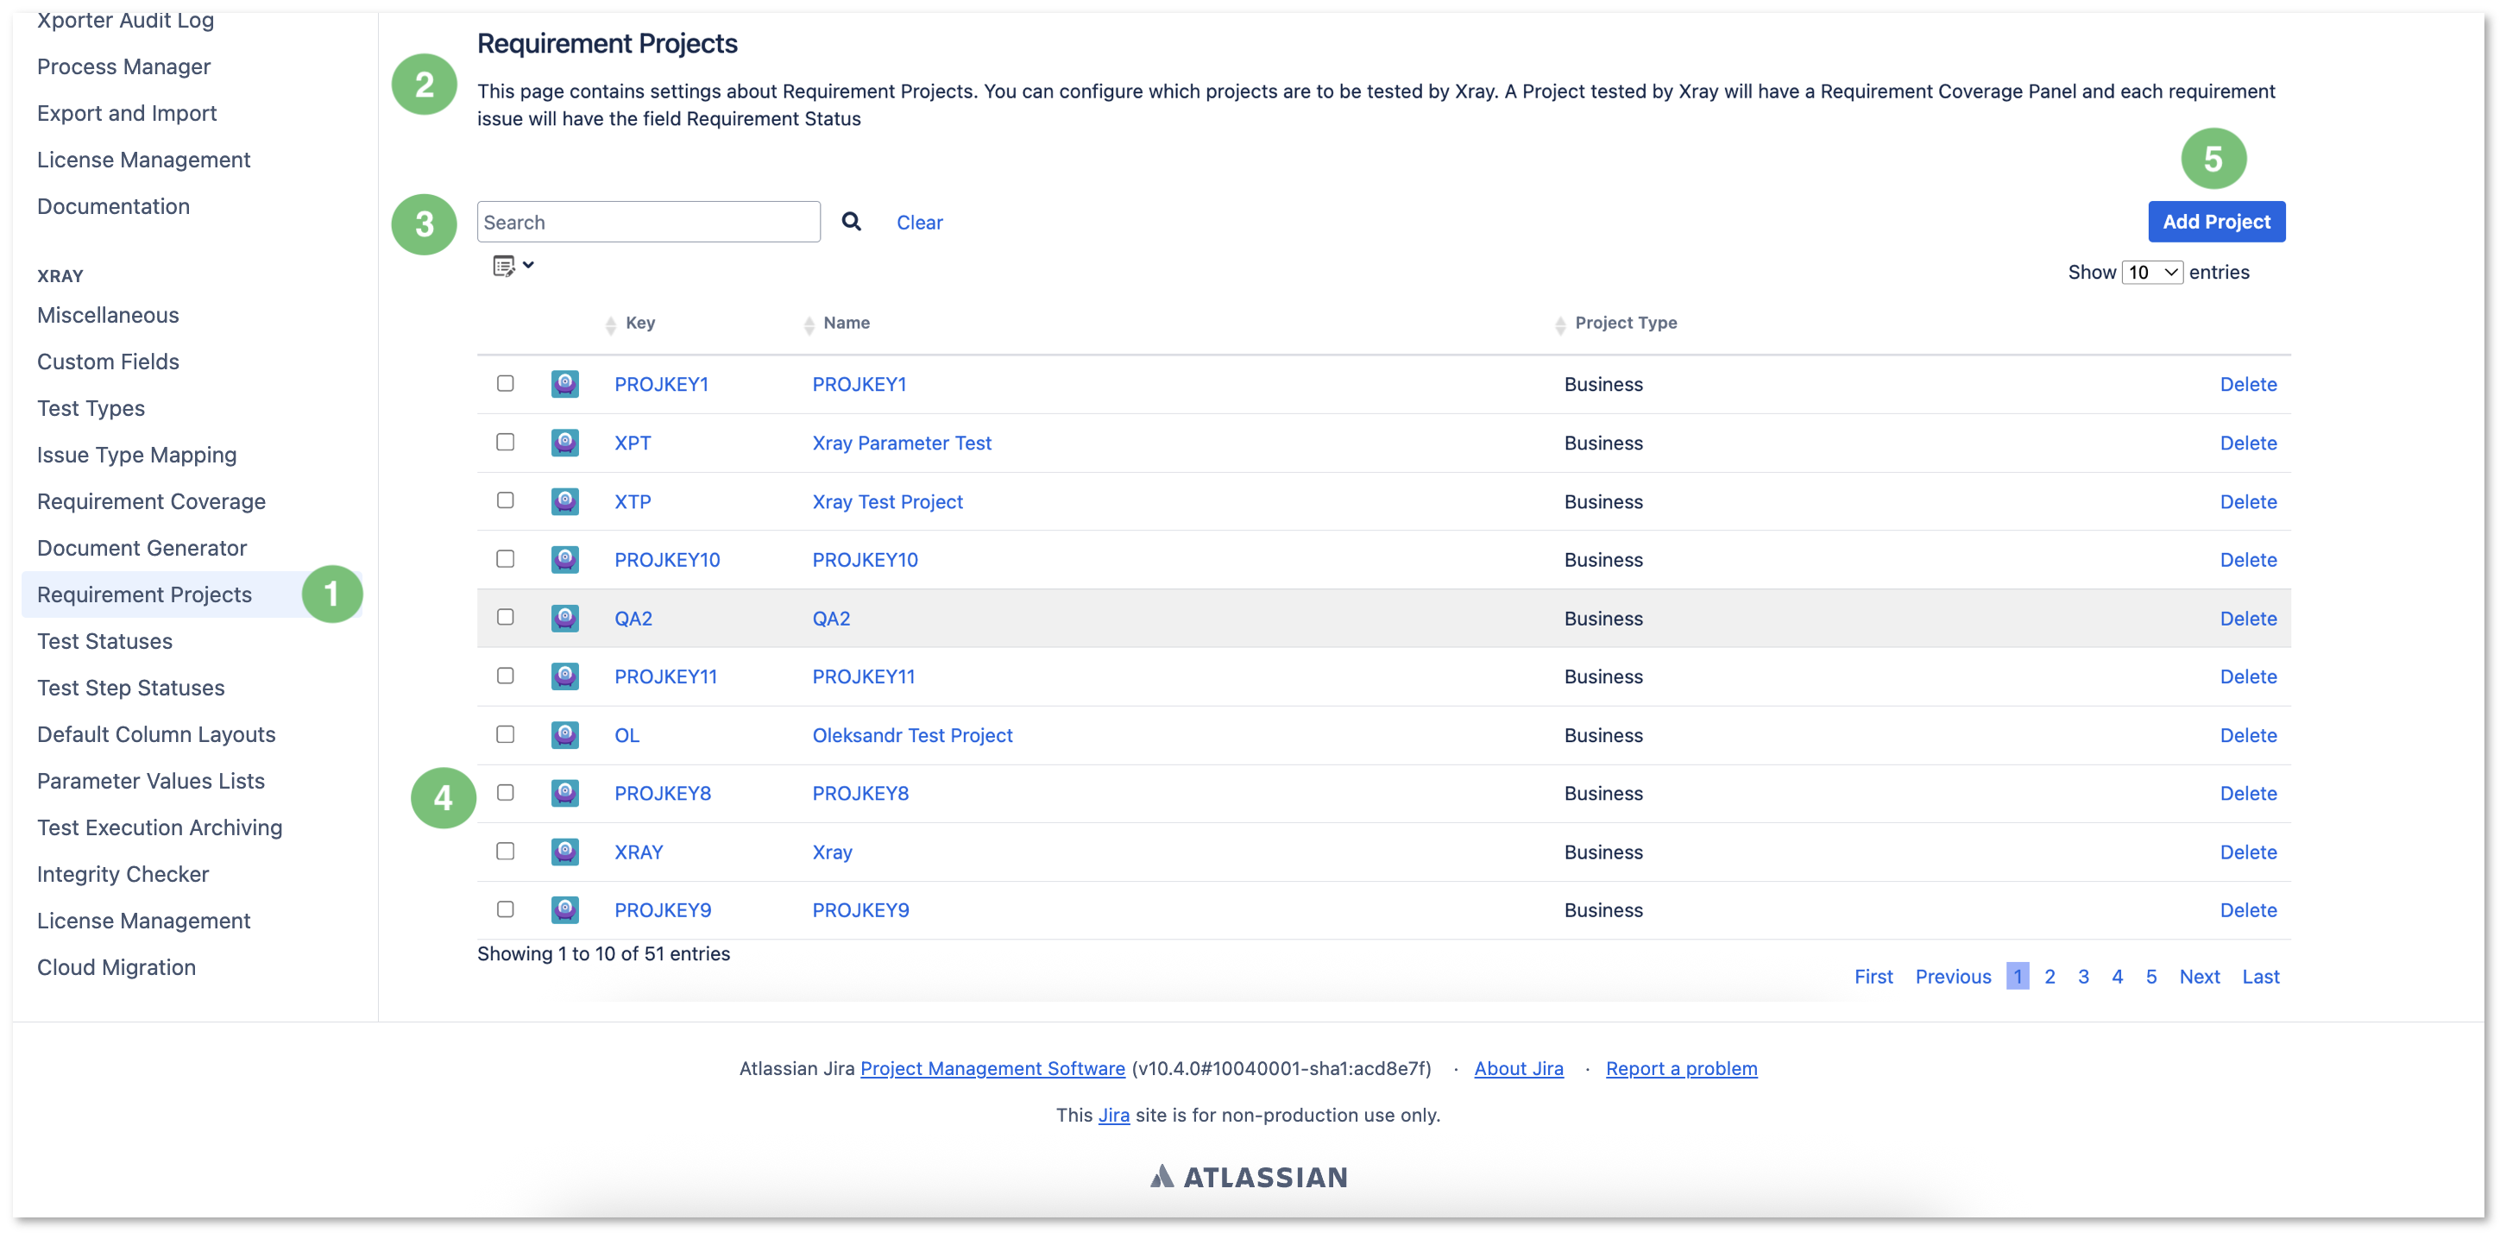Click the PROJKEY8 project avatar icon
The width and height of the screenshot is (2506, 1239).
[565, 793]
